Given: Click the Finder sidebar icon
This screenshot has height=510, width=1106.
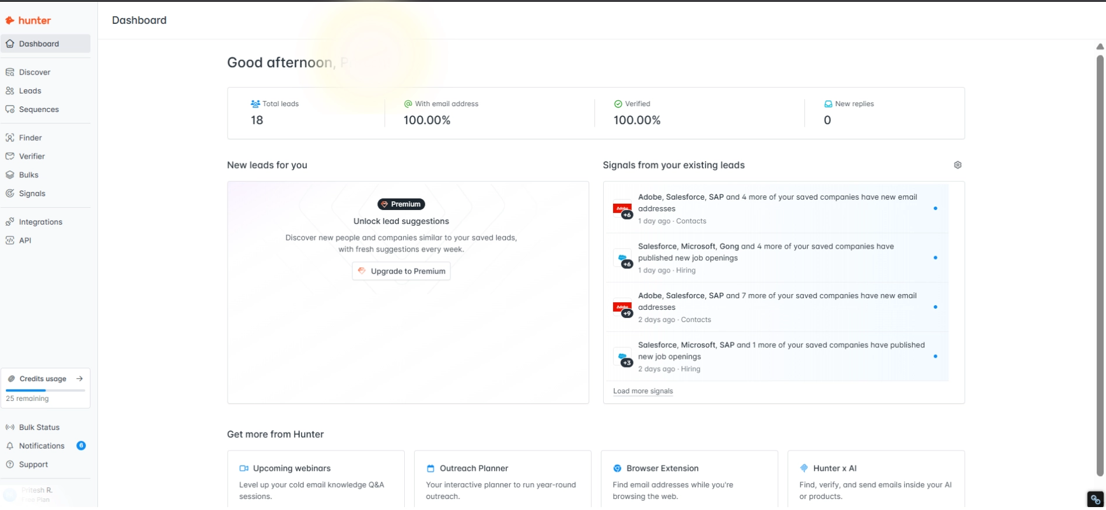Looking at the screenshot, I should click(10, 138).
